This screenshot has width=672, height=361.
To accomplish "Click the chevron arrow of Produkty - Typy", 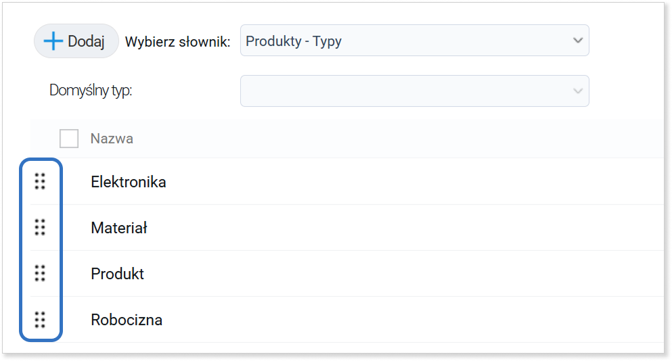I will (x=578, y=41).
